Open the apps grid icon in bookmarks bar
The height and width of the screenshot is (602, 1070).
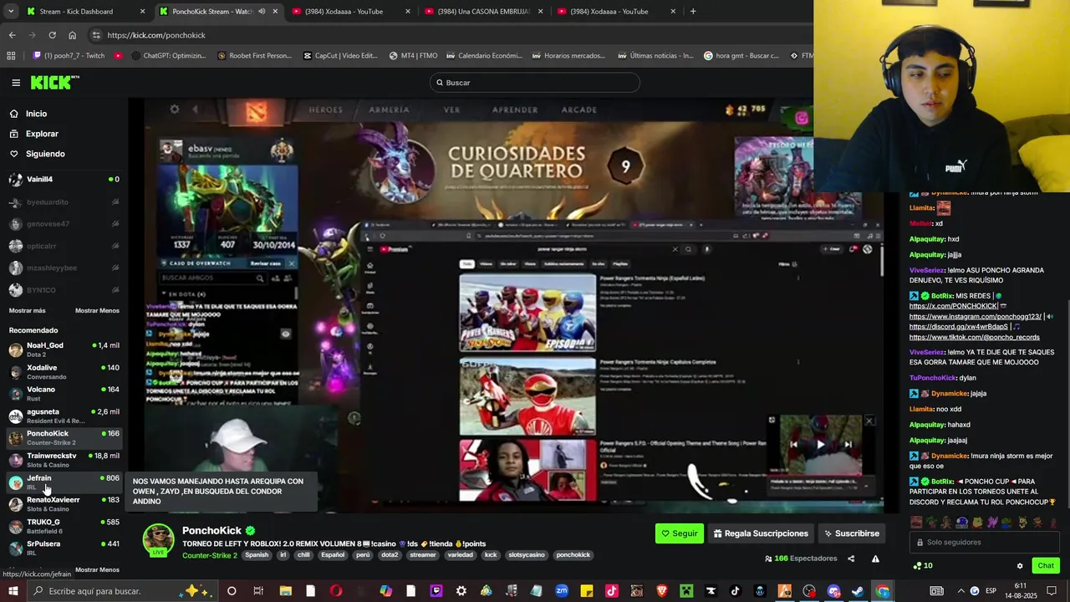(x=11, y=56)
